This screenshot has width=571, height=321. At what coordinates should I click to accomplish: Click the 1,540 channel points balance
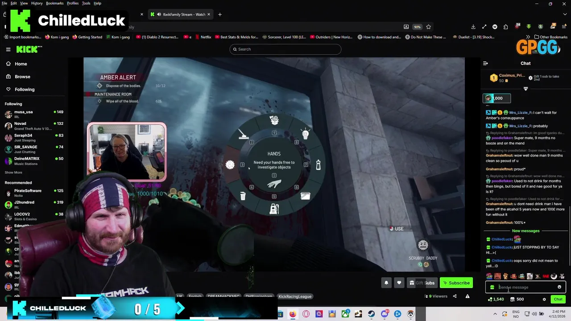click(496, 299)
